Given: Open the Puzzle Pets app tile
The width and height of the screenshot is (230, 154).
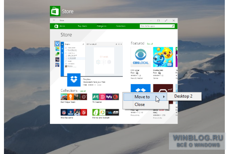Looking at the screenshot, I should [163, 57].
